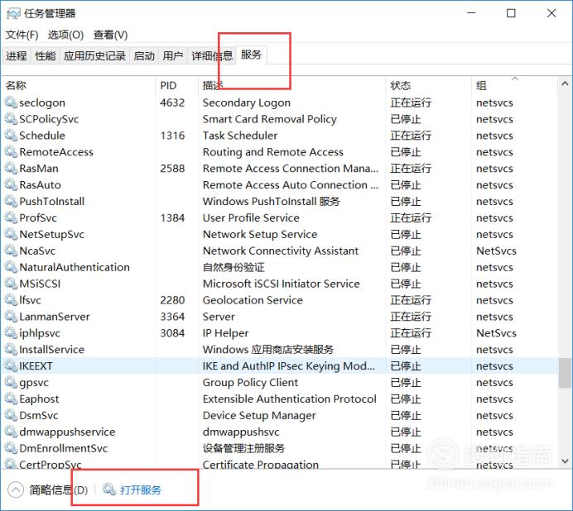Click the Group Policy Client description
This screenshot has height=511, width=573.
tap(250, 382)
